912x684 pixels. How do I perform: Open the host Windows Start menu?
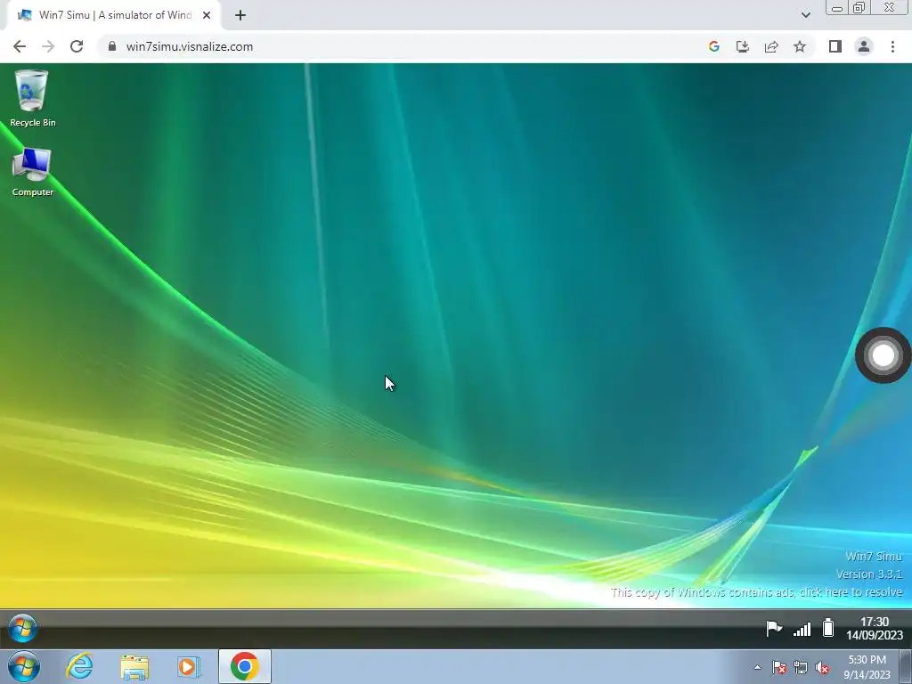24,666
